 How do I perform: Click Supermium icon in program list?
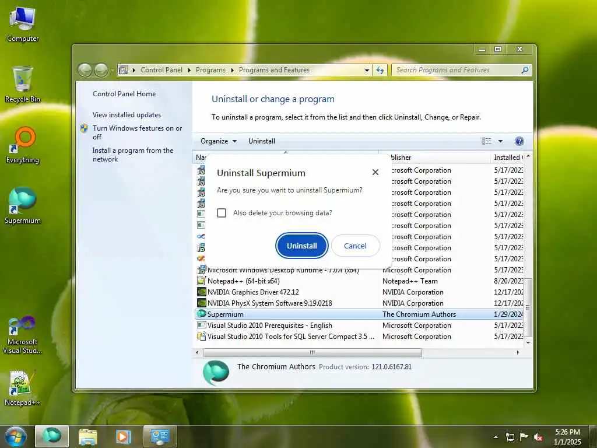[x=201, y=314]
